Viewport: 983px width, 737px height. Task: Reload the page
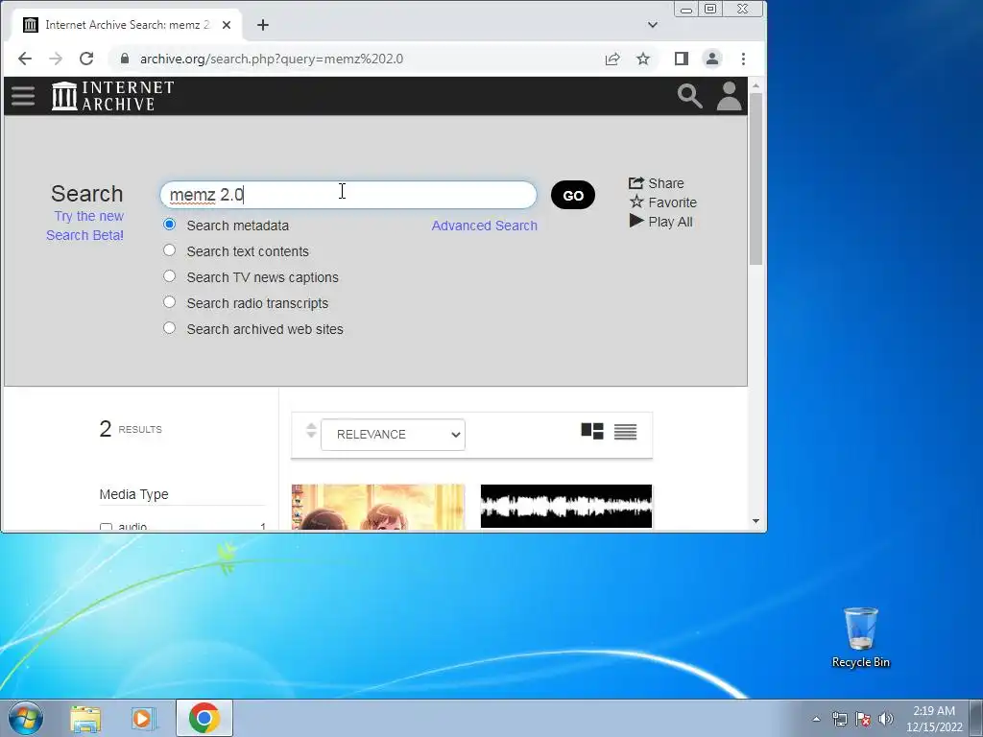click(x=86, y=59)
